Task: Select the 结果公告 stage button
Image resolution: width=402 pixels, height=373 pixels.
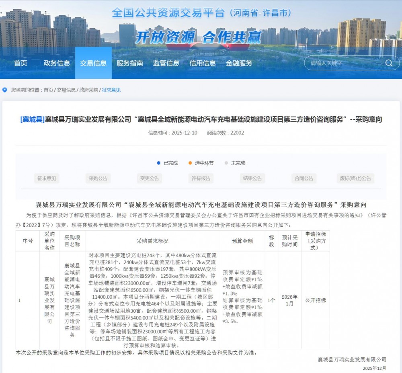Action: [x=252, y=178]
